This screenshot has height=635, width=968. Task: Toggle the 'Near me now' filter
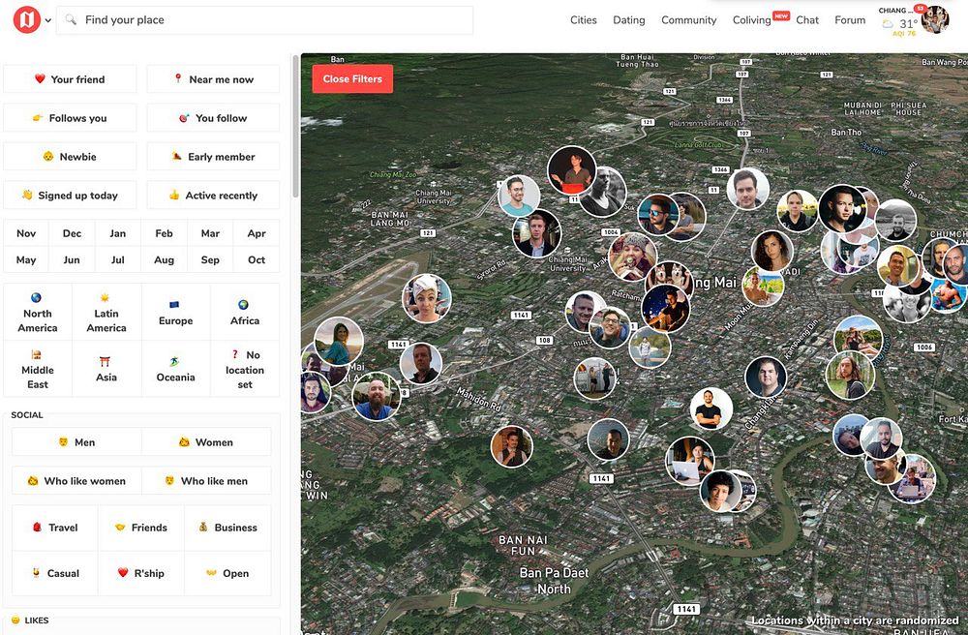(214, 79)
